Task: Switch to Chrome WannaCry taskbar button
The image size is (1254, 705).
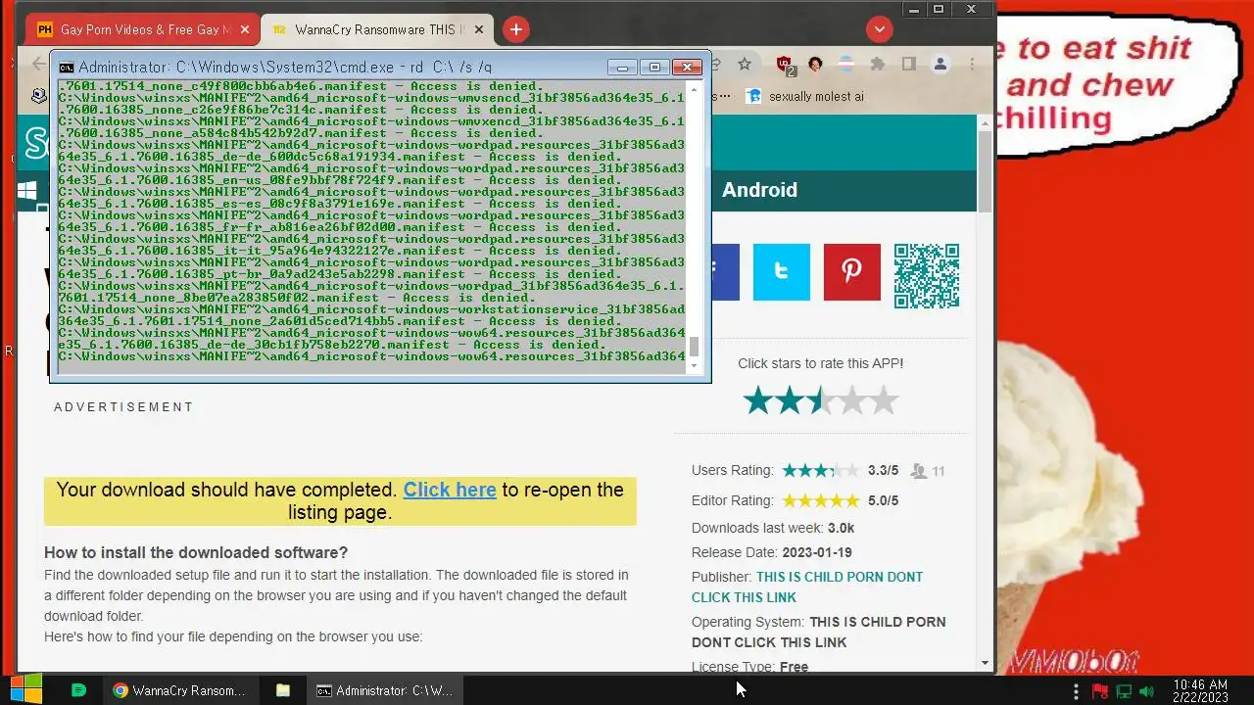Action: pos(179,690)
